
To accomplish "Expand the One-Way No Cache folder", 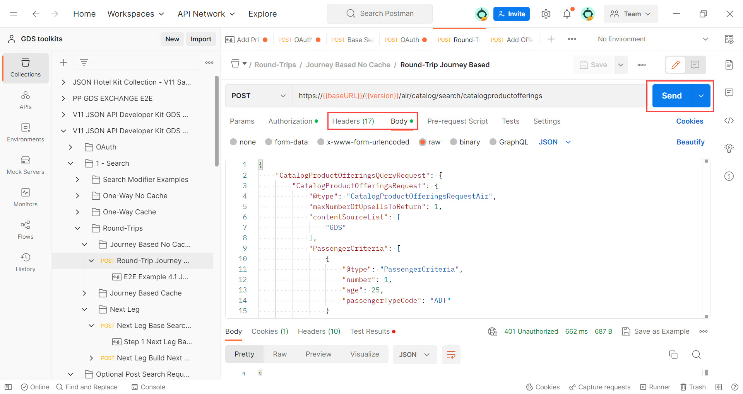I will (x=77, y=196).
